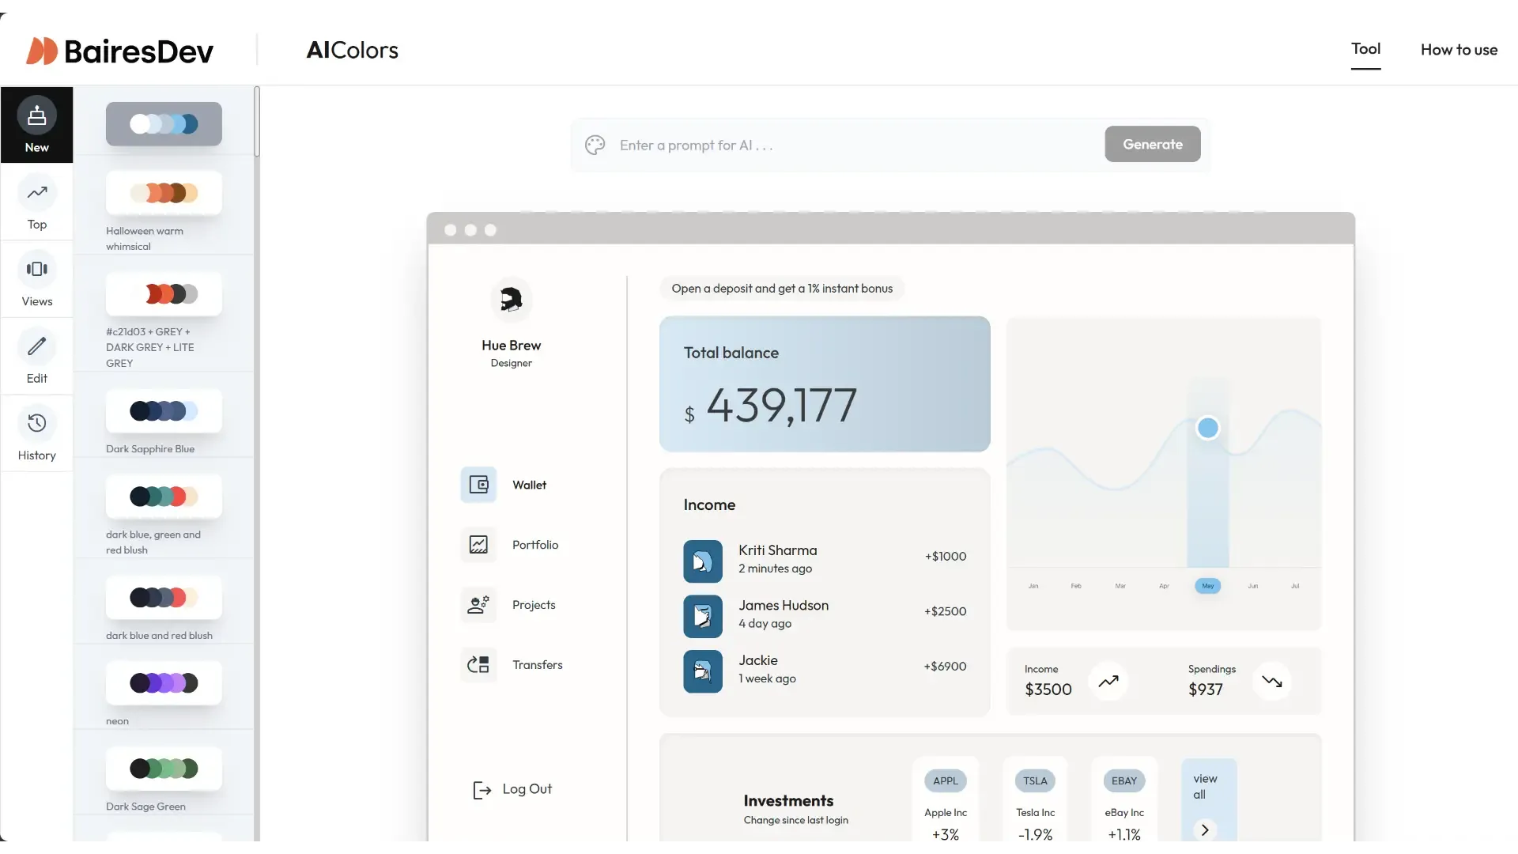
Task: Click the Generate button
Action: pyautogui.click(x=1153, y=144)
